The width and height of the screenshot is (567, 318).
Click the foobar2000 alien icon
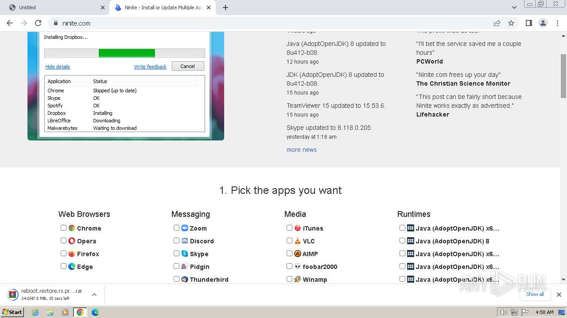point(298,267)
